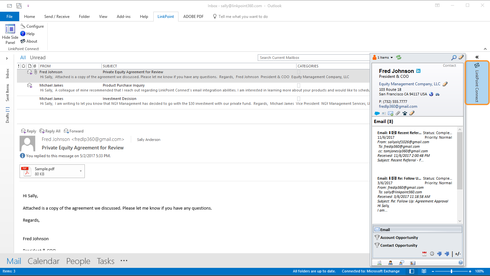The height and width of the screenshot is (276, 490).
Task: Switch to the Home ribbon tab
Action: (x=29, y=17)
